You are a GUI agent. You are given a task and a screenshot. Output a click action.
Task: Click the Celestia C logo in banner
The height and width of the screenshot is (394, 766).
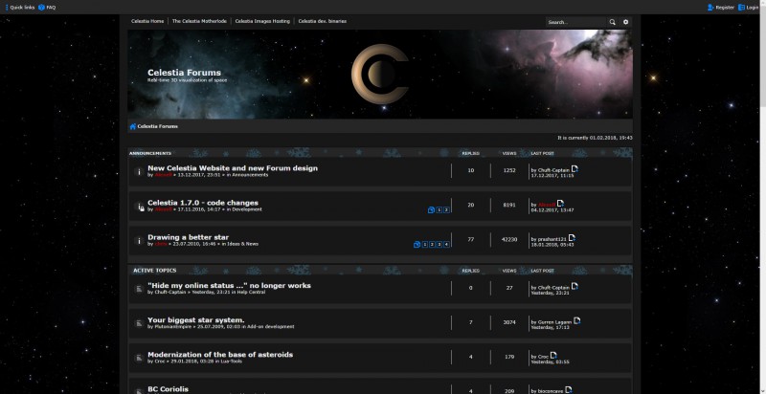[x=379, y=74]
